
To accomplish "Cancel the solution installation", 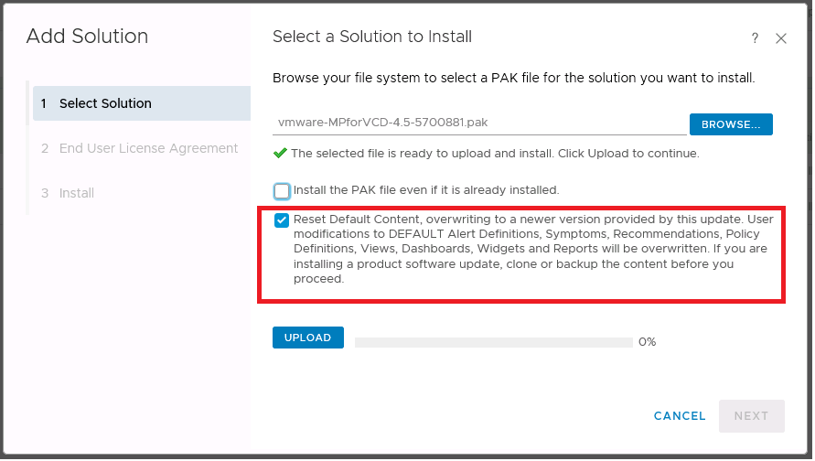I will pyautogui.click(x=680, y=416).
